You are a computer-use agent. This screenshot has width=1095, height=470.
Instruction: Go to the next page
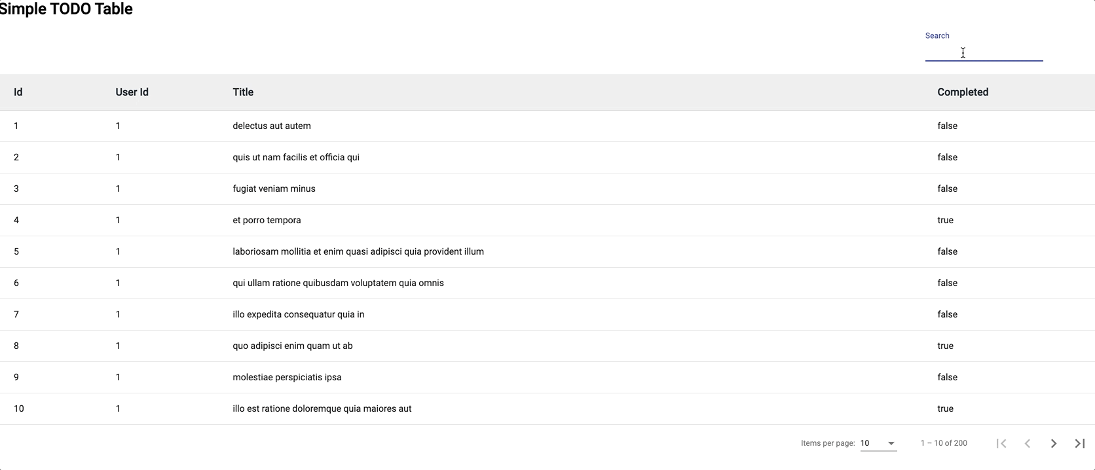(1054, 443)
